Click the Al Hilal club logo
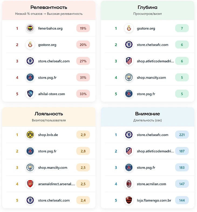The width and height of the screenshot is (197, 212). (x=30, y=94)
